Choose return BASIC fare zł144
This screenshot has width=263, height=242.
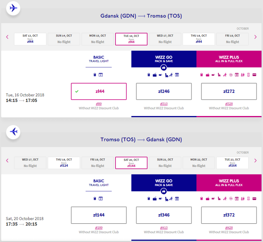coord(99,215)
